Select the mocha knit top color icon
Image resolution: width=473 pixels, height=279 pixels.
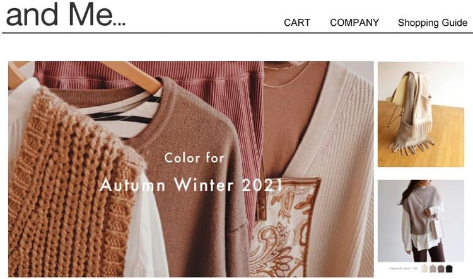[441, 268]
